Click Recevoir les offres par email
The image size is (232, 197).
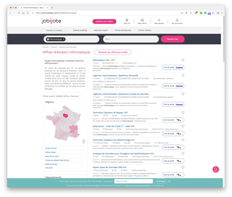(x=113, y=52)
